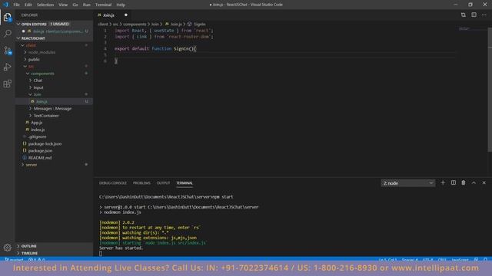Select the terminal instance dropdown '2: node'

pos(408,183)
